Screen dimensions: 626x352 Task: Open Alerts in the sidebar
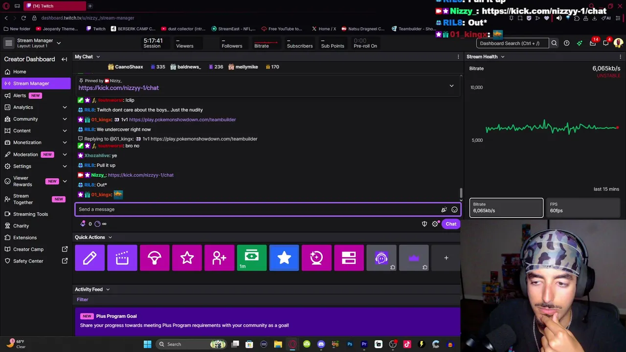pyautogui.click(x=36, y=95)
